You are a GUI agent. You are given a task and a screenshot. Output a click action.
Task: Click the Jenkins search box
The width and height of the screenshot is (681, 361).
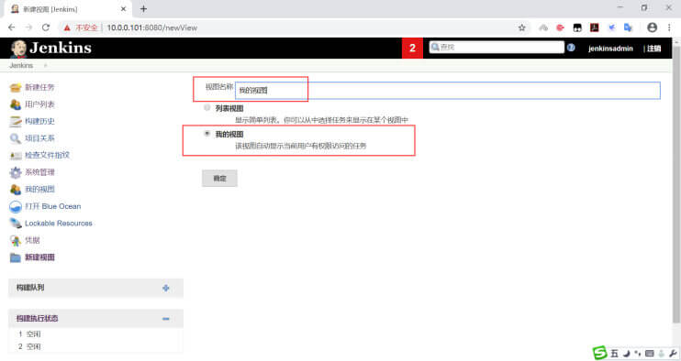pyautogui.click(x=497, y=48)
